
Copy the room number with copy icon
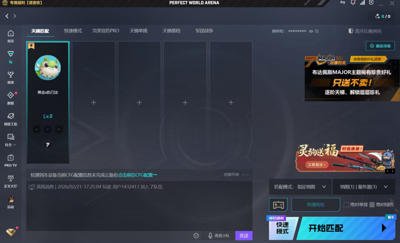317,31
